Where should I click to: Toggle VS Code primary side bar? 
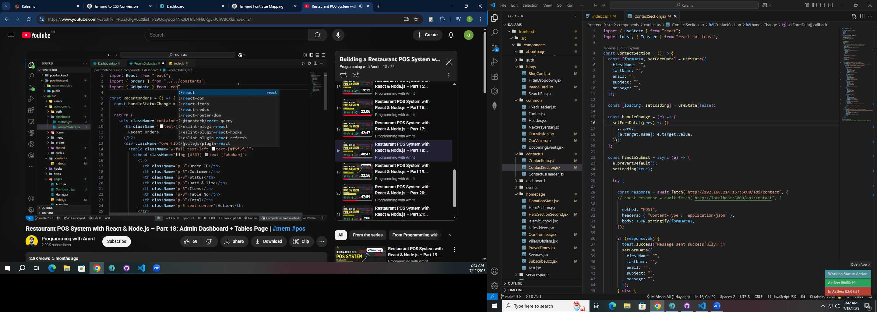[814, 5]
